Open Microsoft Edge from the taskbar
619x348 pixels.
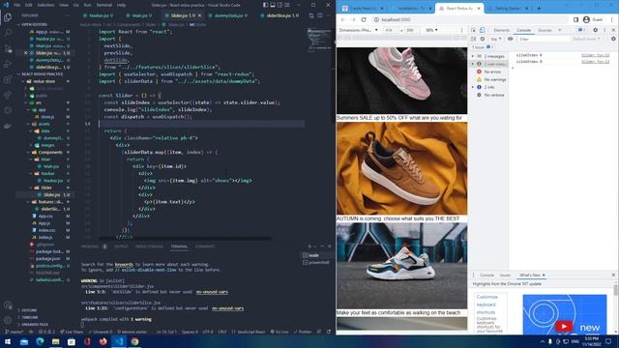point(40,341)
